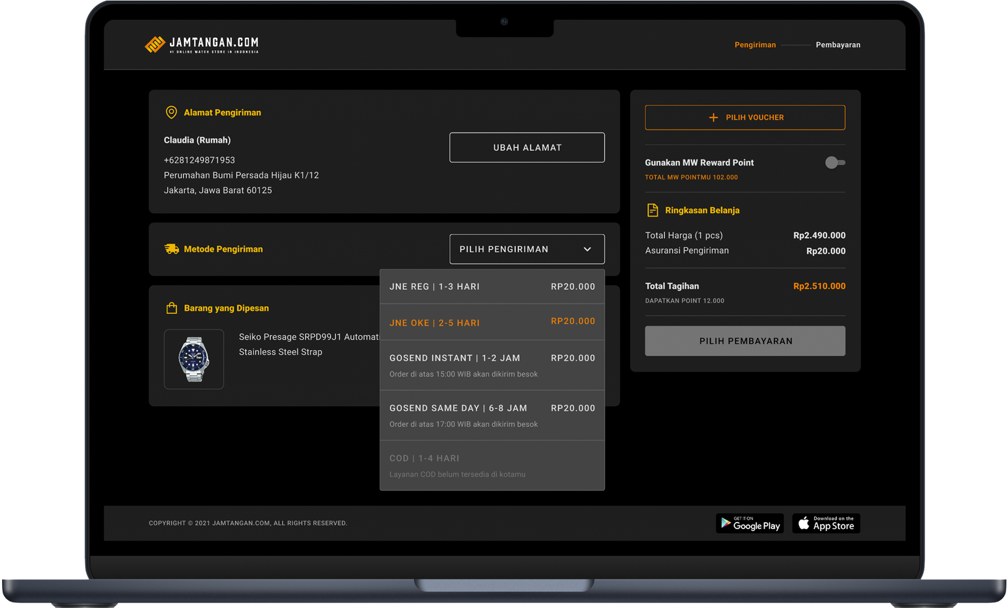This screenshot has height=608, width=1008.
Task: Click the Pilih Pembayaran button
Action: point(744,341)
